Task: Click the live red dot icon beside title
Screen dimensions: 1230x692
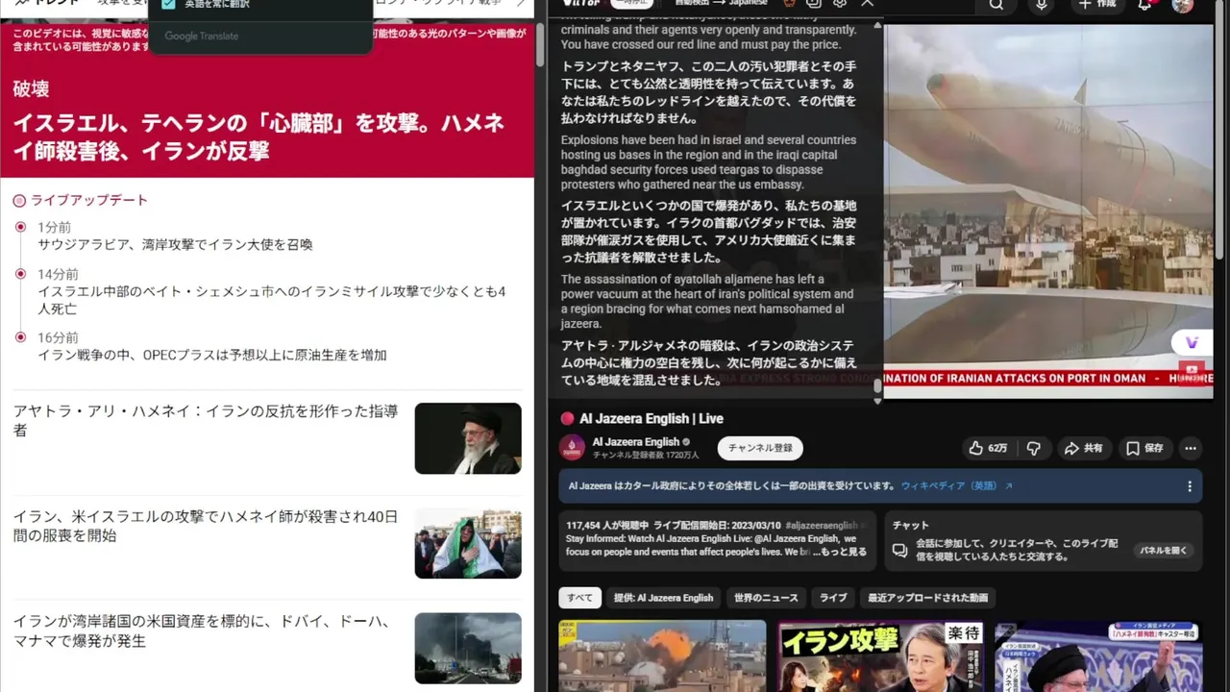Action: tap(567, 418)
